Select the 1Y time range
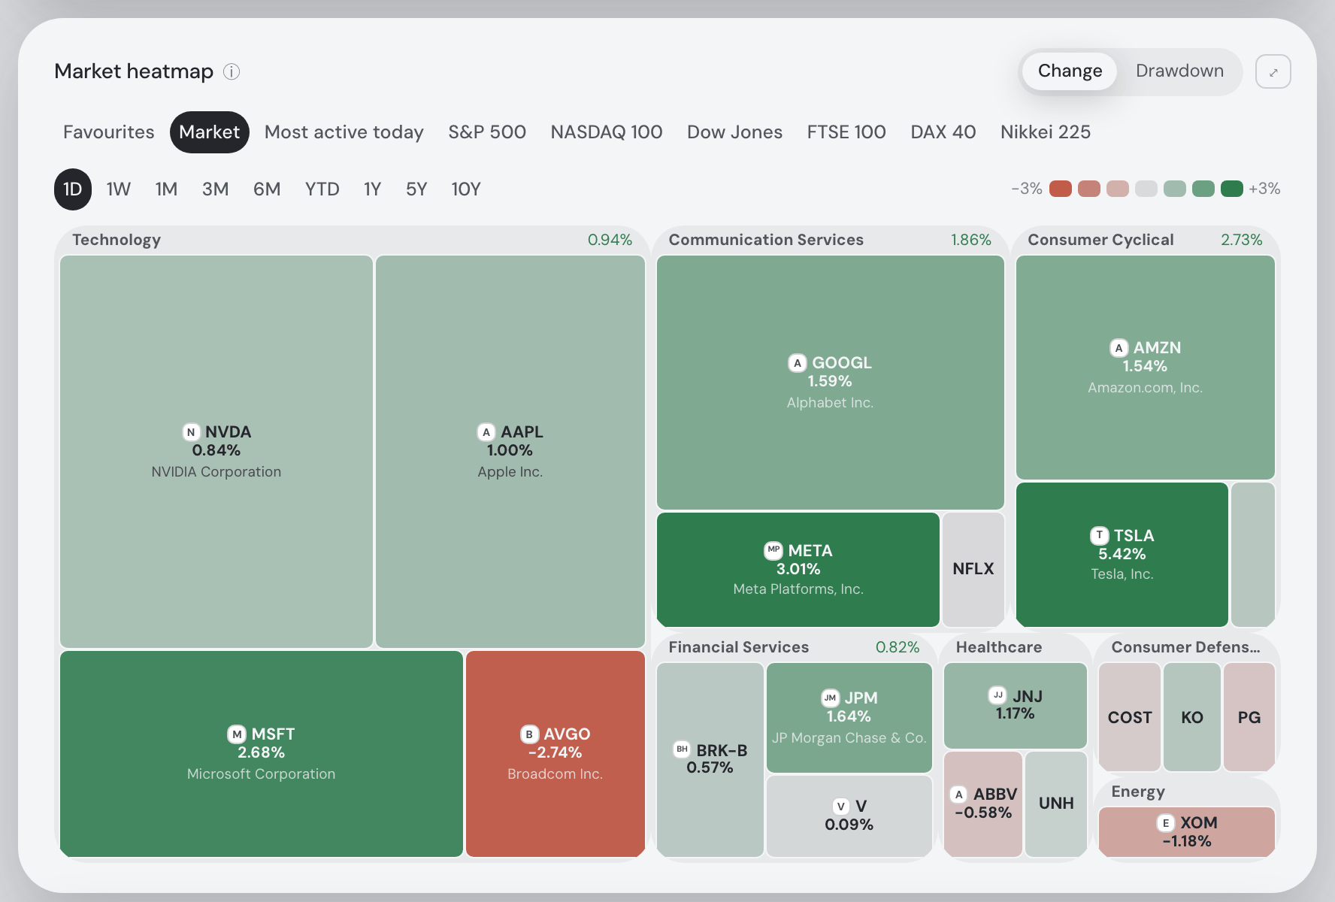The image size is (1335, 902). [373, 189]
